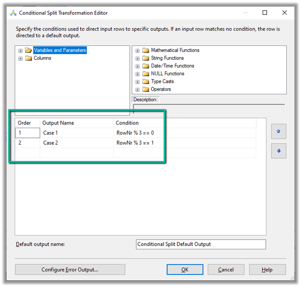
Task: Open Configure Error Output dialog
Action: pos(70,270)
